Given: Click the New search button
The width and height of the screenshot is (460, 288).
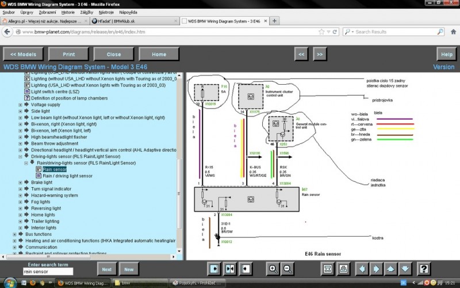Looking at the screenshot, I should pos(129,269).
